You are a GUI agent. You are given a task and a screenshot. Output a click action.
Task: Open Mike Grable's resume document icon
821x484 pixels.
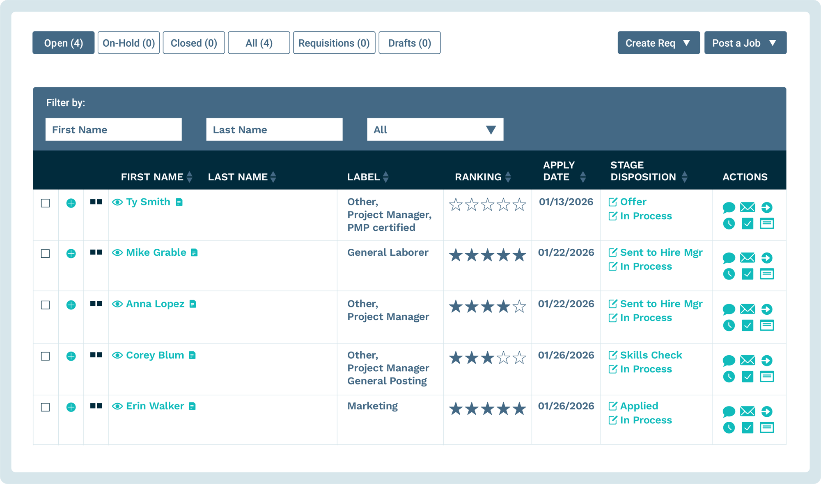pyautogui.click(x=194, y=252)
